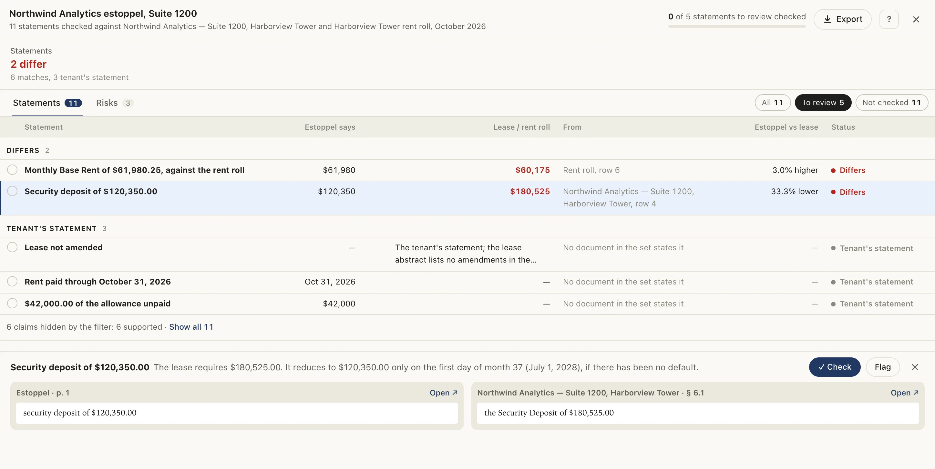Check the Security deposit statement circle
Screen dimensions: 935x469
click(x=12, y=191)
